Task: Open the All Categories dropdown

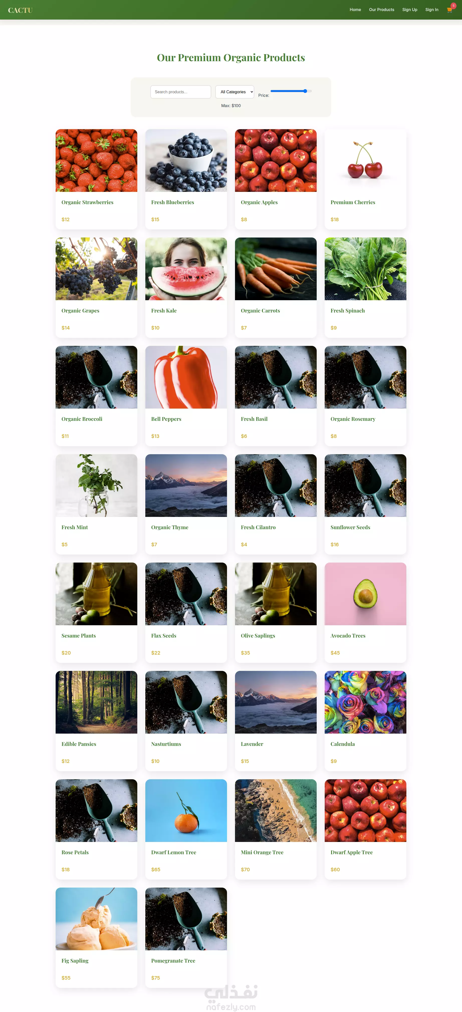Action: pos(235,92)
